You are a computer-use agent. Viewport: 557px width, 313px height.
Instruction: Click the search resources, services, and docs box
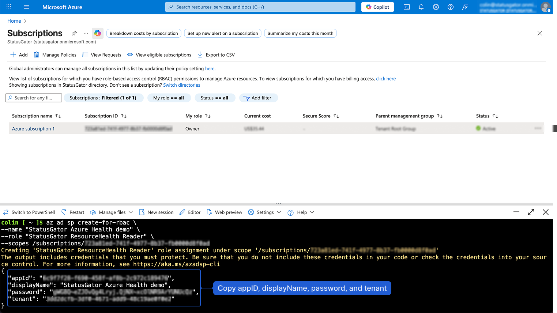[260, 7]
